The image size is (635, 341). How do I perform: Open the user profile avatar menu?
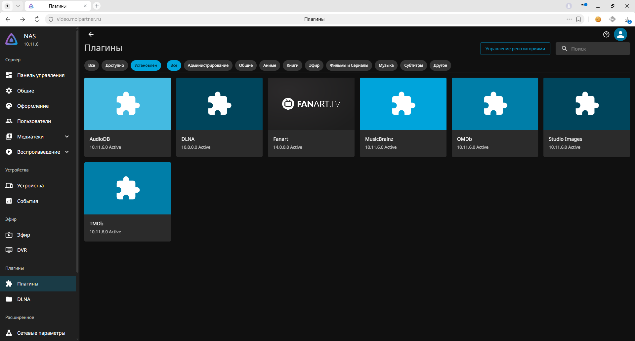coord(620,34)
